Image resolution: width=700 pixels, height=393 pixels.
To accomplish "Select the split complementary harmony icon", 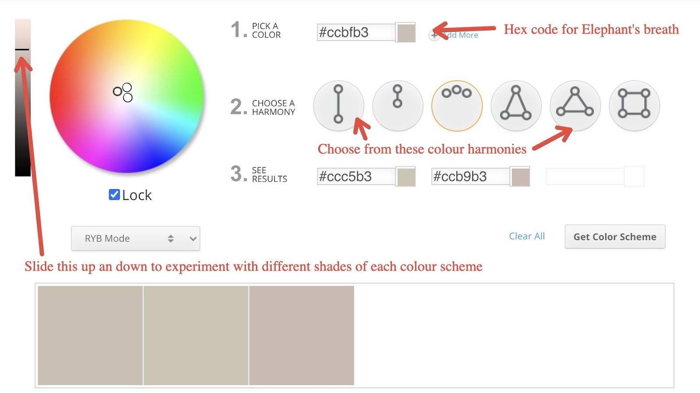I will tap(516, 106).
